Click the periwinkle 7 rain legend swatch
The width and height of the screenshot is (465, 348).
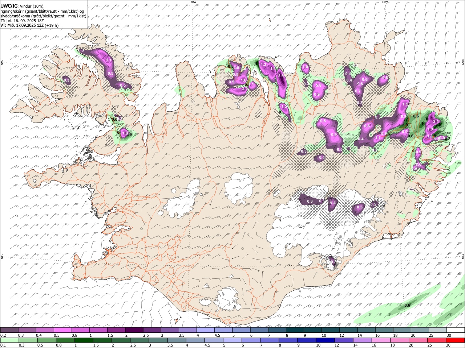click(270, 340)
